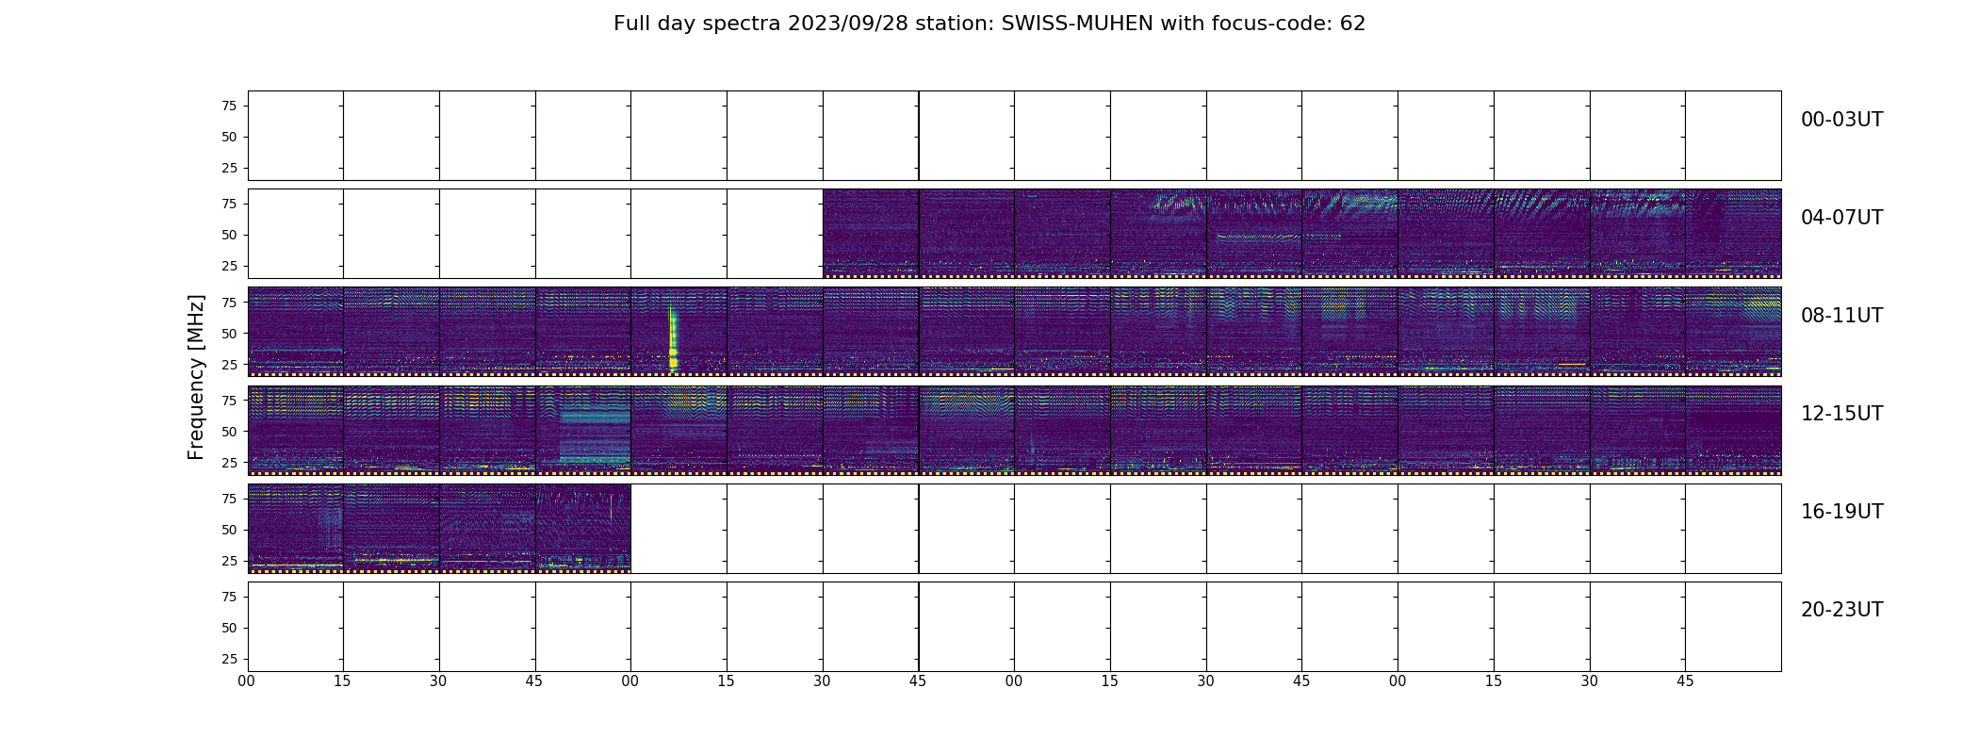Click the rightmost panel of 08-11UT row

click(x=1733, y=332)
